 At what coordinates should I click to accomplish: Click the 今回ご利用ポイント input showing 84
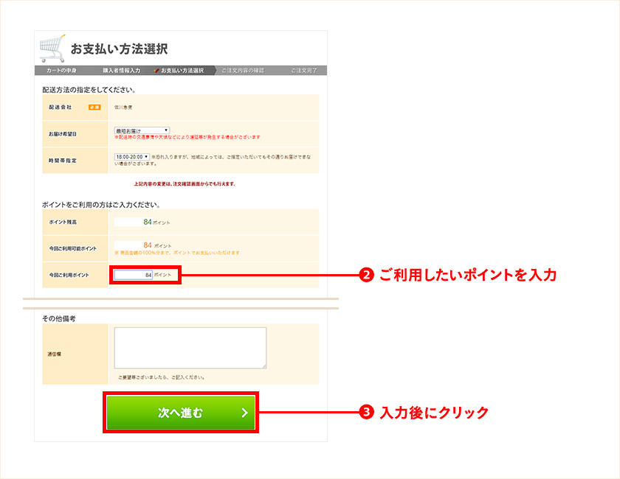132,275
